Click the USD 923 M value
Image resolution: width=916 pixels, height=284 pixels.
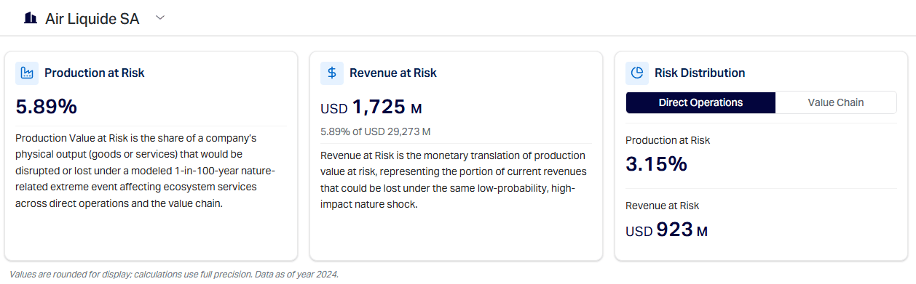(667, 230)
